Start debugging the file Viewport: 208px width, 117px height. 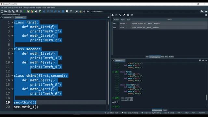[x=44, y=12]
